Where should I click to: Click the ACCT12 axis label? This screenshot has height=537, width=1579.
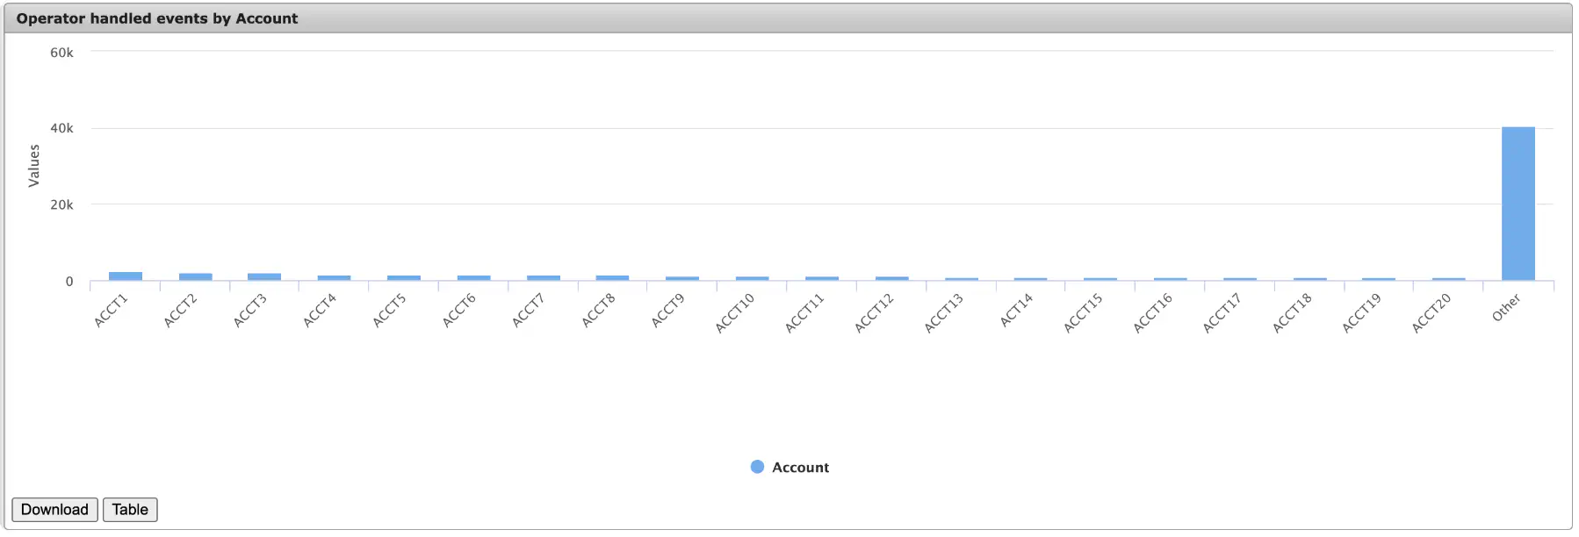pyautogui.click(x=875, y=314)
